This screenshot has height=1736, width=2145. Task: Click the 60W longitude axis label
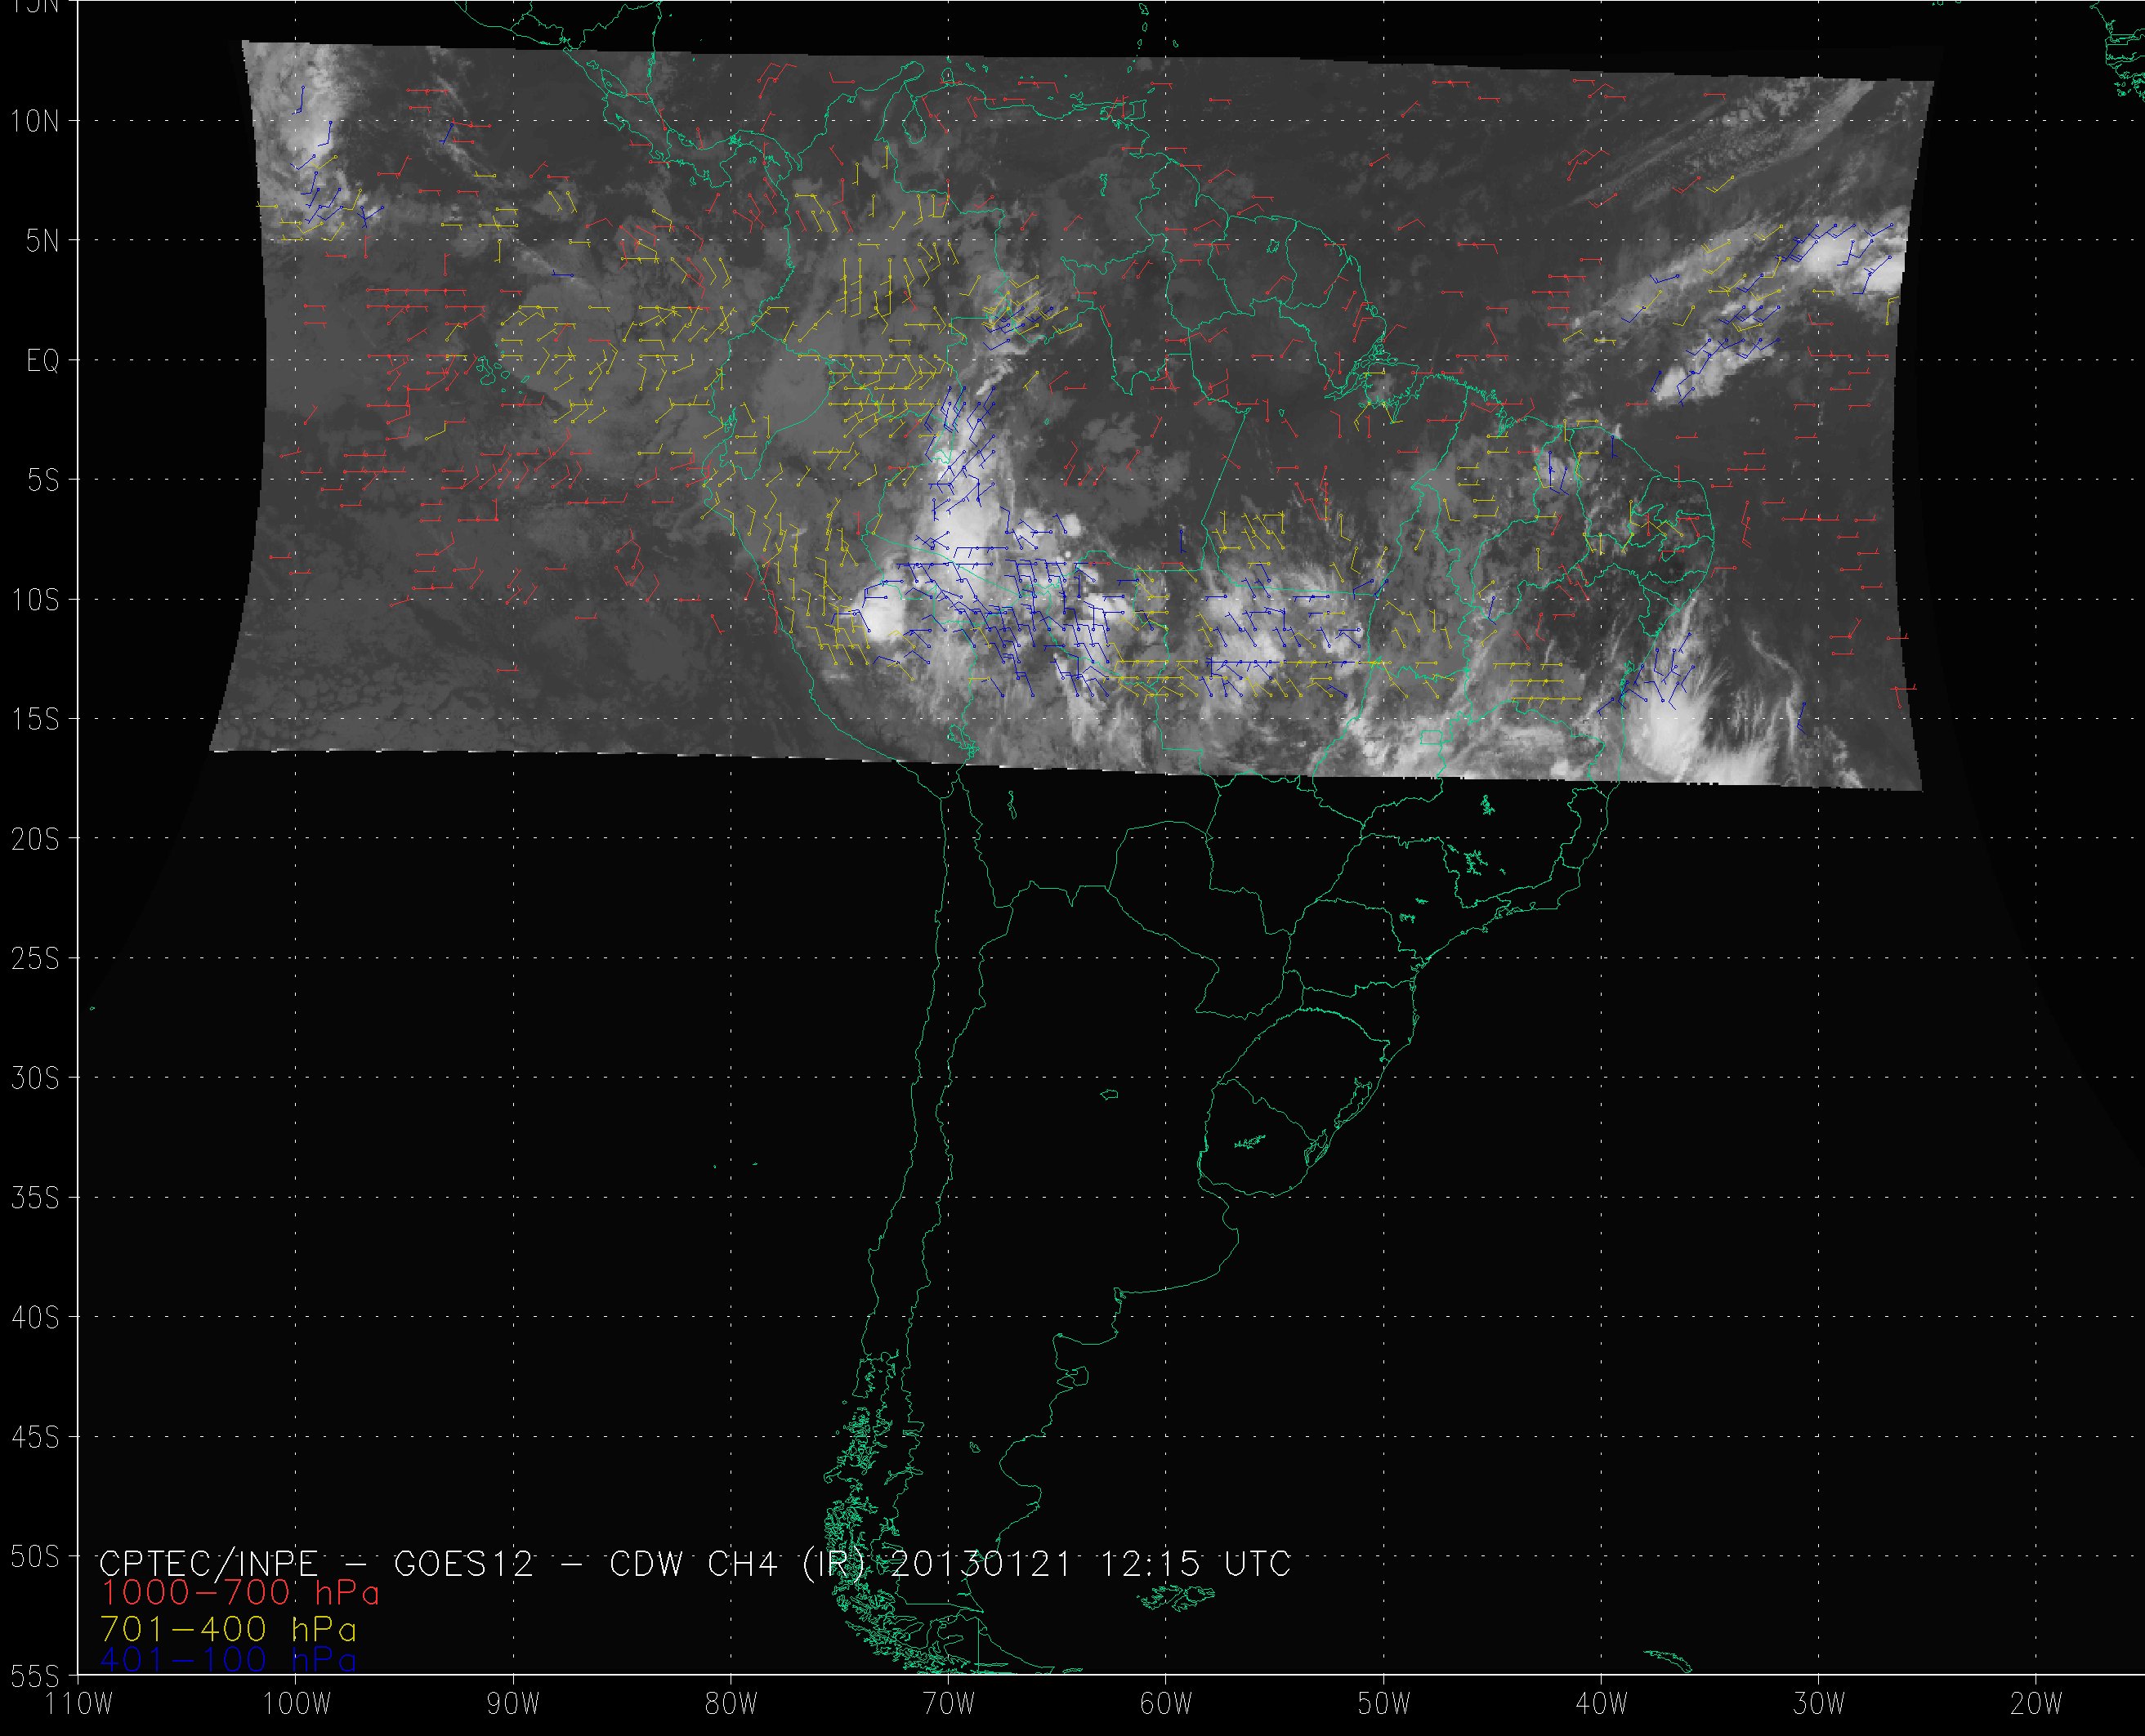(1166, 1704)
